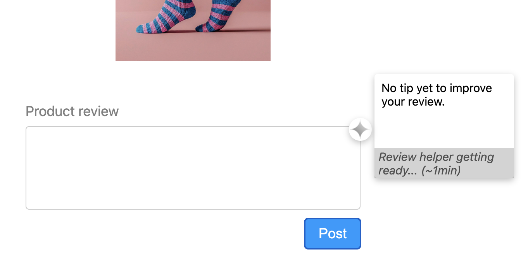Click the 'Review helper getting ready' status bar
Screen dimensions: 528x270
[444, 163]
